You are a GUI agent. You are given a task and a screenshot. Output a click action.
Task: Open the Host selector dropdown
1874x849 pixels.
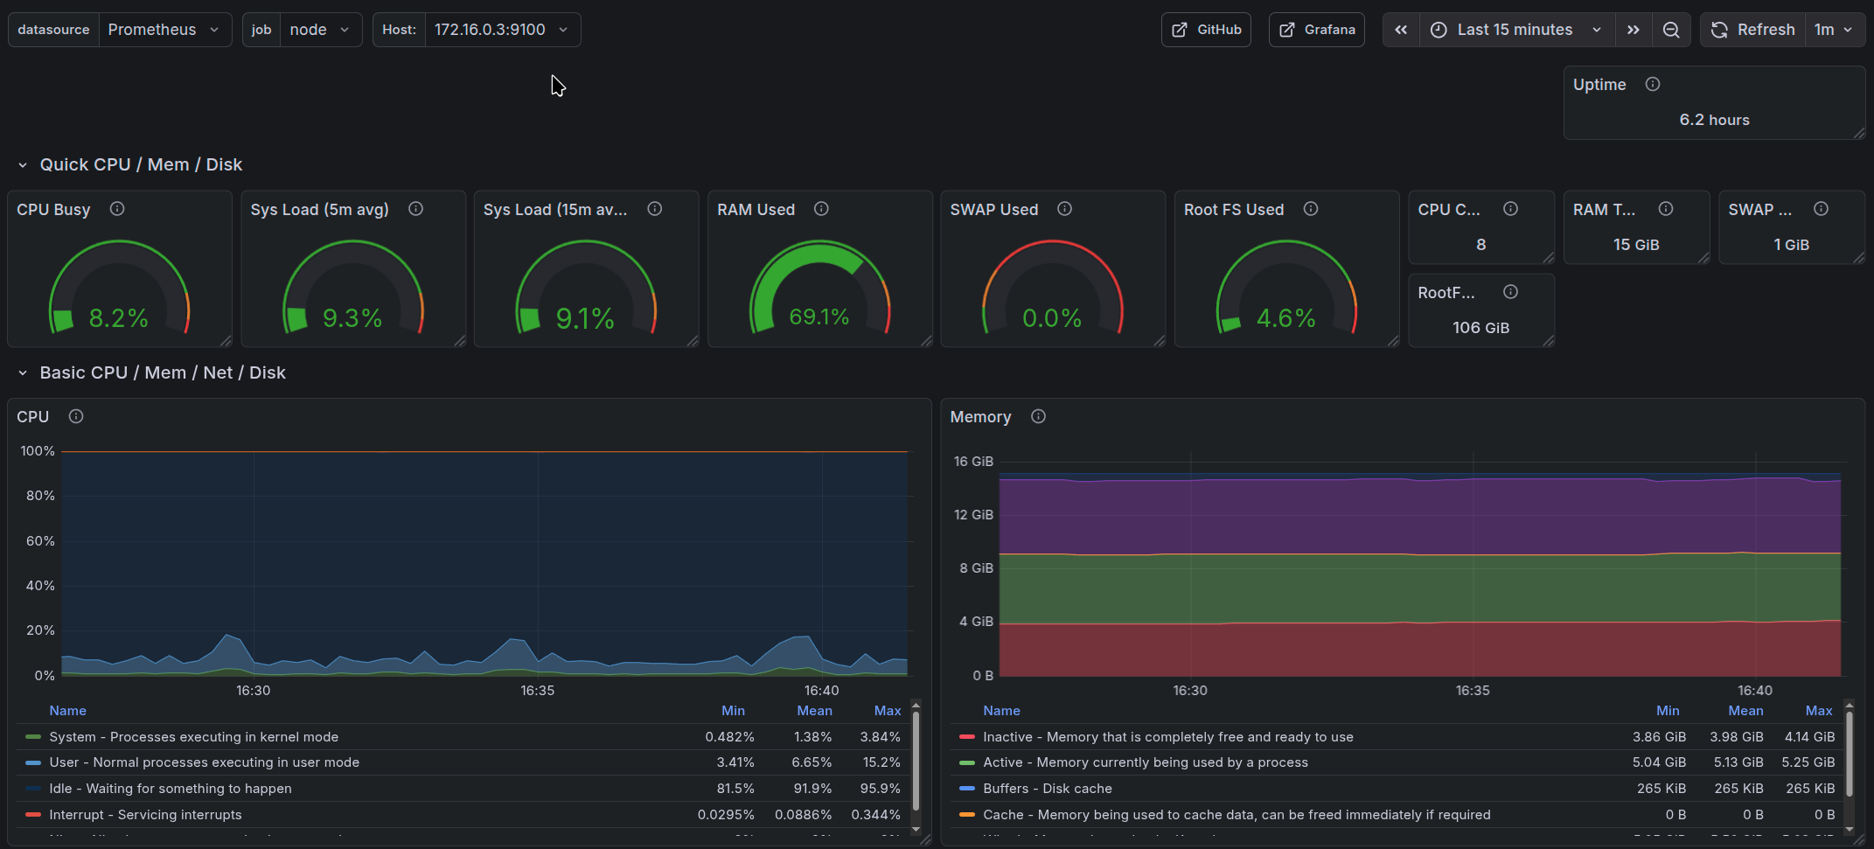tap(500, 30)
